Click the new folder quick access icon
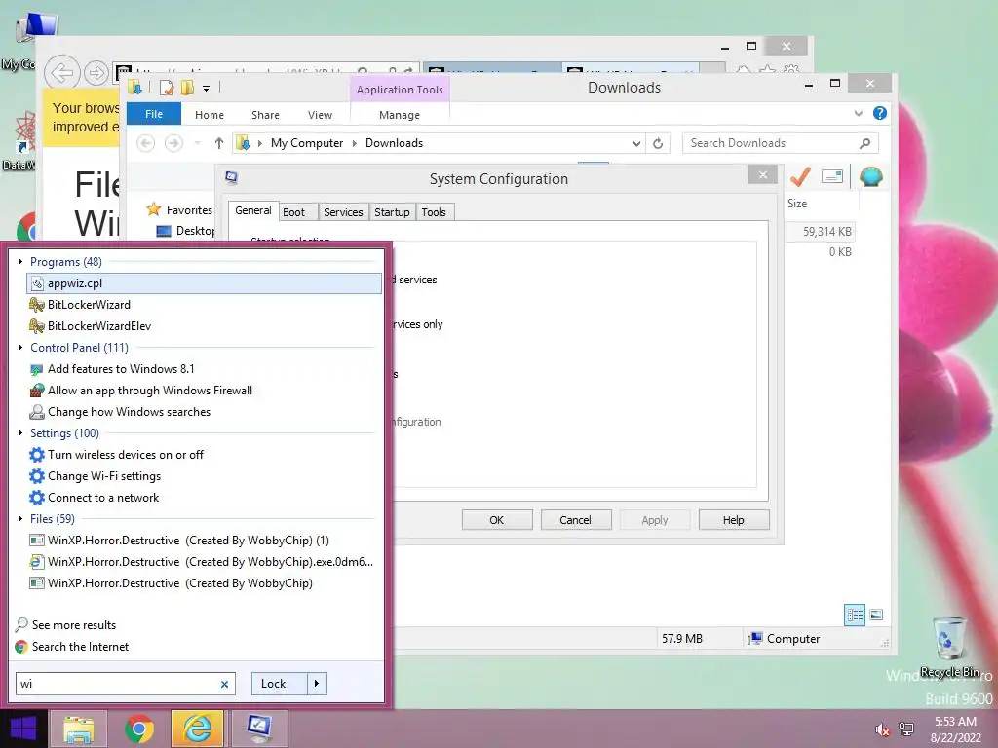The height and width of the screenshot is (748, 998). coord(187,88)
